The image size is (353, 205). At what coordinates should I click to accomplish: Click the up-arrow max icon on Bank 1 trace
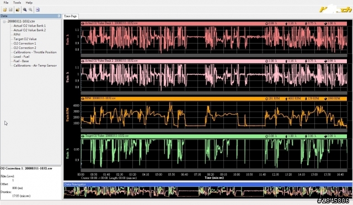[x=286, y=23]
